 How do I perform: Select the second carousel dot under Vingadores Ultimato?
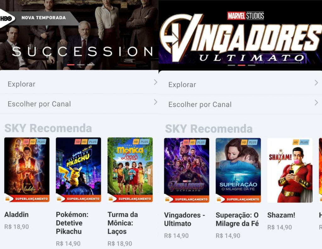(x=241, y=65)
